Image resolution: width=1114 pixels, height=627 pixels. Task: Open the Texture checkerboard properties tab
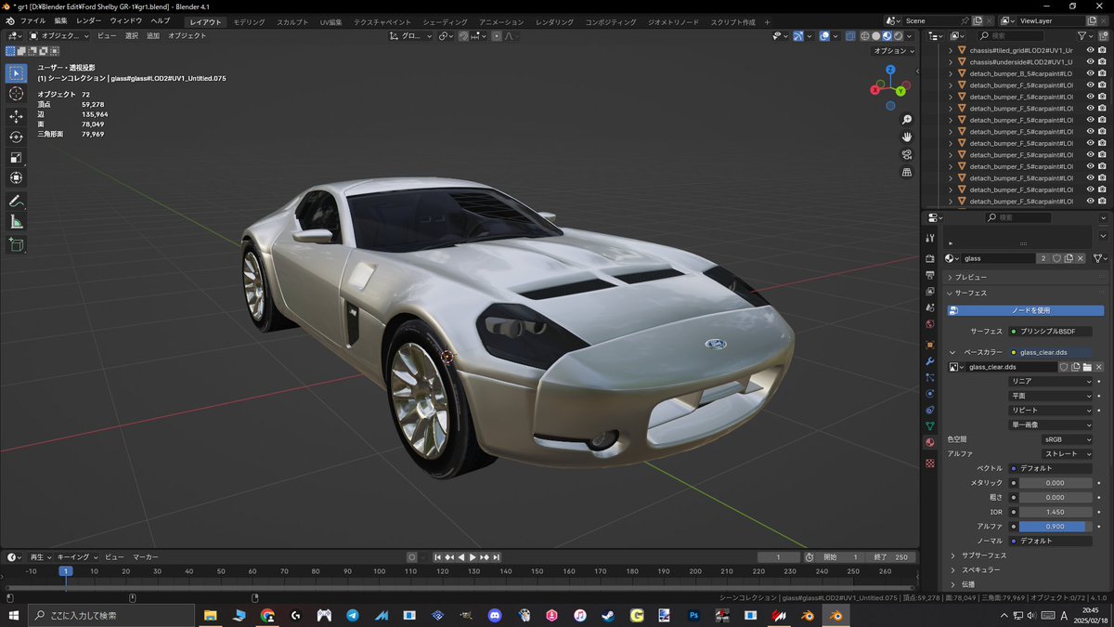click(x=929, y=463)
